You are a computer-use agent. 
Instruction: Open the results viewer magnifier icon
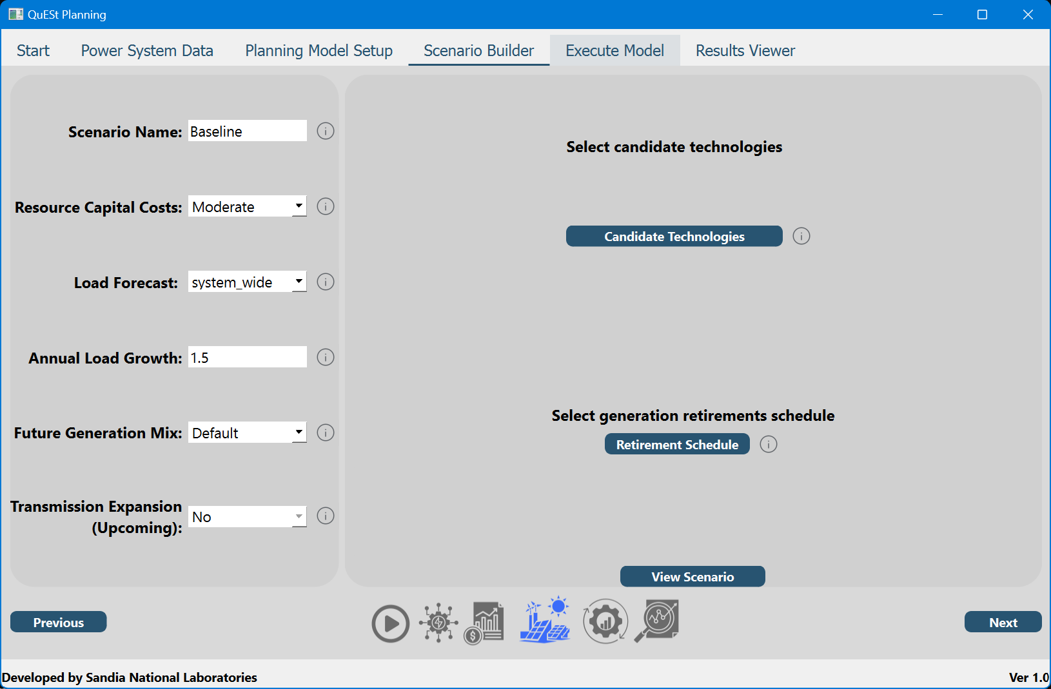point(656,621)
